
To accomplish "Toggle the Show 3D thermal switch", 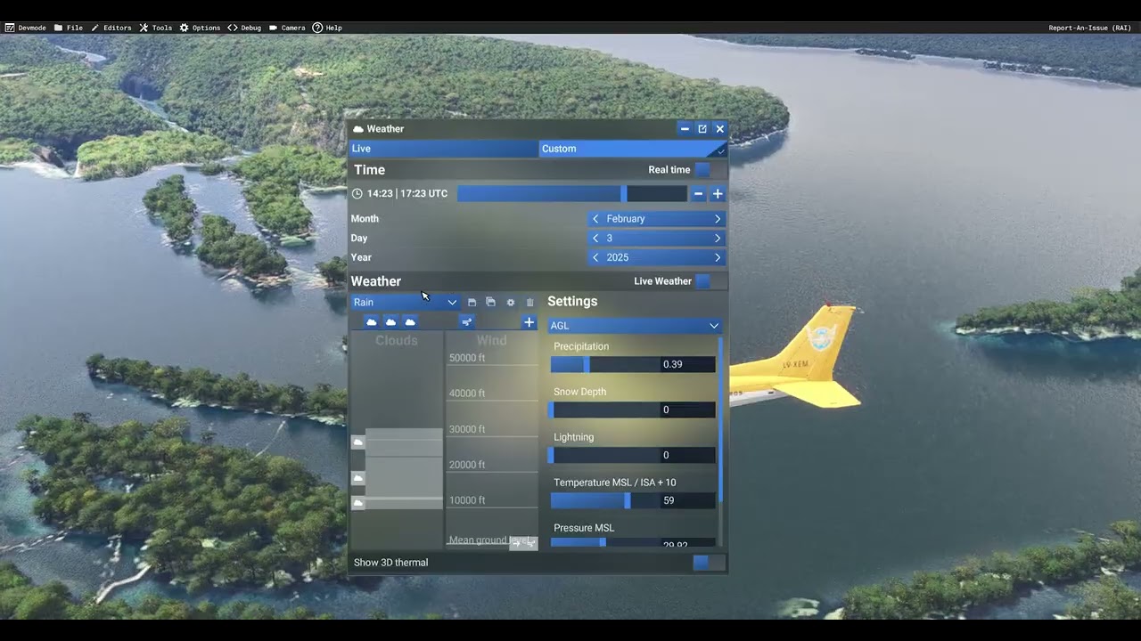I will (x=710, y=563).
